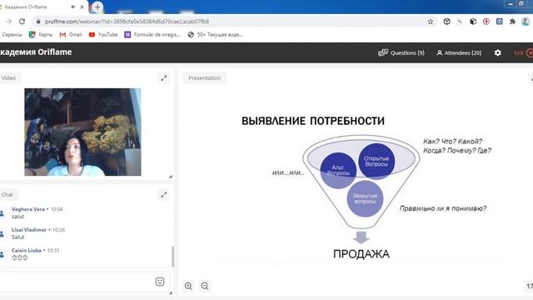
Task: Click Caisin Liuba's name in chat
Action: coord(27,250)
